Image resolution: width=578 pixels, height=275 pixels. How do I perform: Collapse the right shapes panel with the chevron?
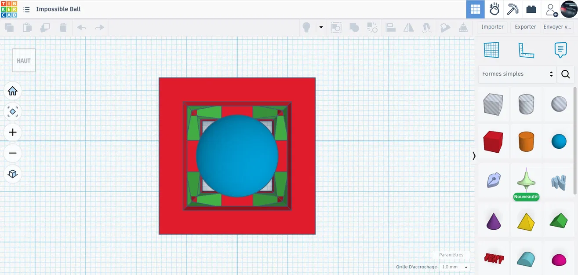point(474,156)
